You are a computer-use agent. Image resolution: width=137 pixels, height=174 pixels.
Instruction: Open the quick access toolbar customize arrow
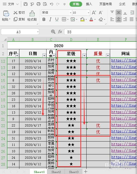coord(64,4)
